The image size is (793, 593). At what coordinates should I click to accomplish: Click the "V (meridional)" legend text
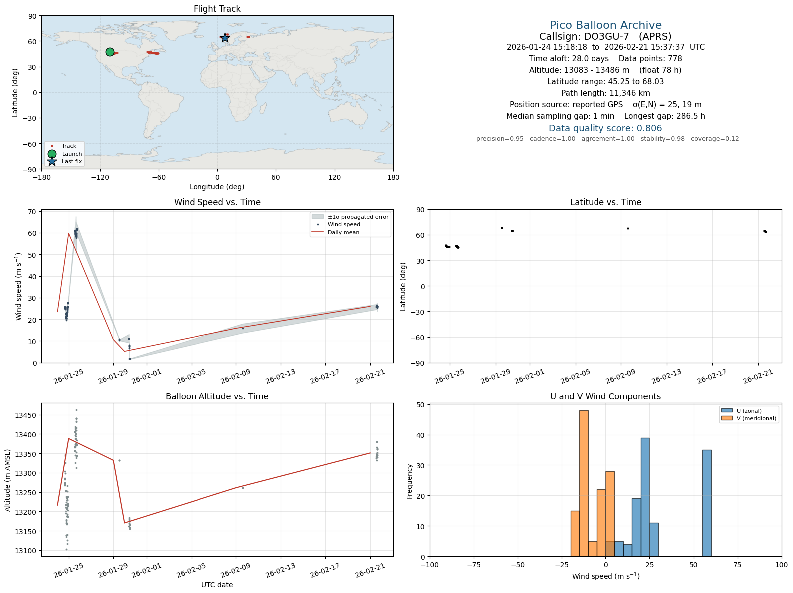click(x=757, y=419)
